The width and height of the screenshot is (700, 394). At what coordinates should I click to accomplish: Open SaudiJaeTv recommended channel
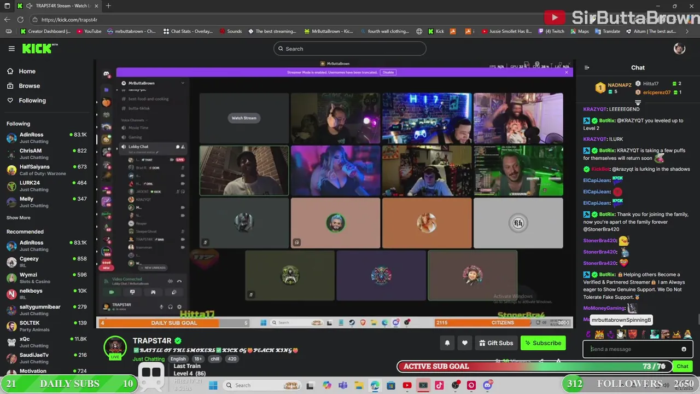47,358
